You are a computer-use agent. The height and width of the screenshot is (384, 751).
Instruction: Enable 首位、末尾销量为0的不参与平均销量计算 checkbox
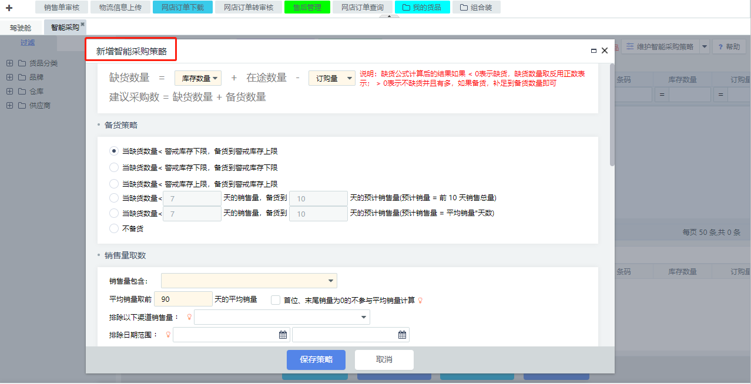click(x=276, y=300)
